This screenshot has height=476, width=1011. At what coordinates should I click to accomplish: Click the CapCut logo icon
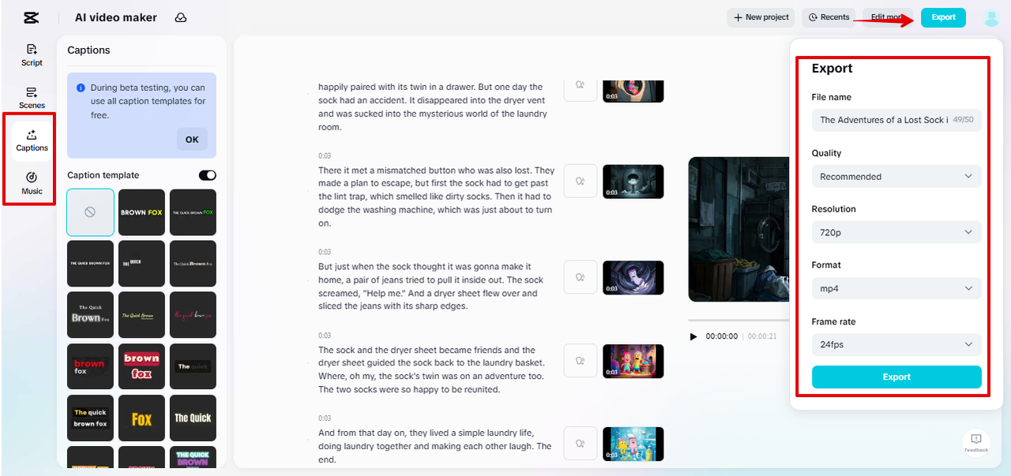pyautogui.click(x=32, y=17)
